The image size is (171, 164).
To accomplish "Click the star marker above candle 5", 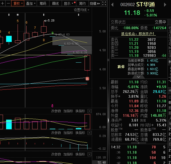I will pos(18,15).
